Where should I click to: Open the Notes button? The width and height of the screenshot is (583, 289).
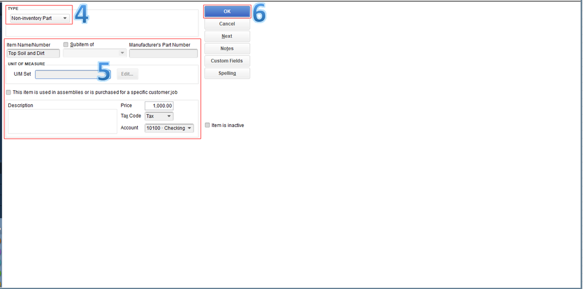(x=227, y=48)
